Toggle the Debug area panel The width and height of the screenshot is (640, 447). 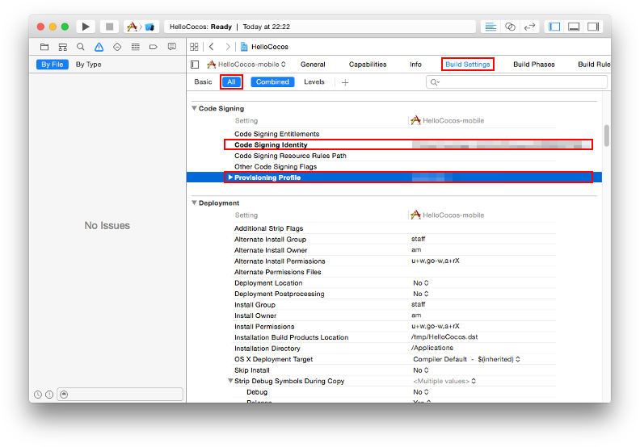(x=574, y=27)
